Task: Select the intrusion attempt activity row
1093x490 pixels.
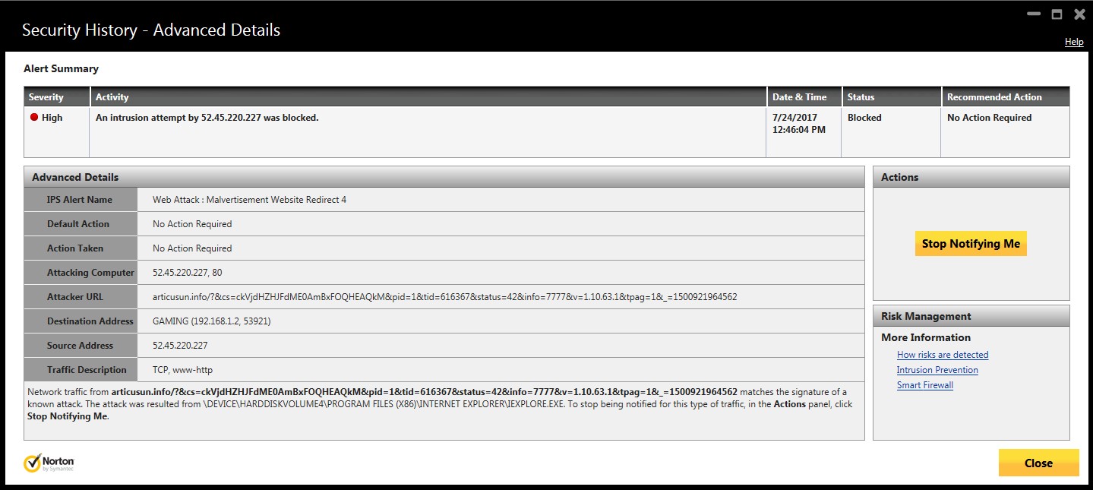Action: [207, 118]
